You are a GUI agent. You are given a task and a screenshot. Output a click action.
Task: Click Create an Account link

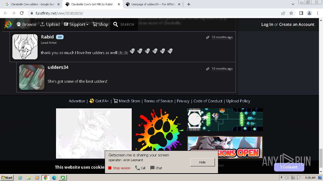tap(297, 24)
